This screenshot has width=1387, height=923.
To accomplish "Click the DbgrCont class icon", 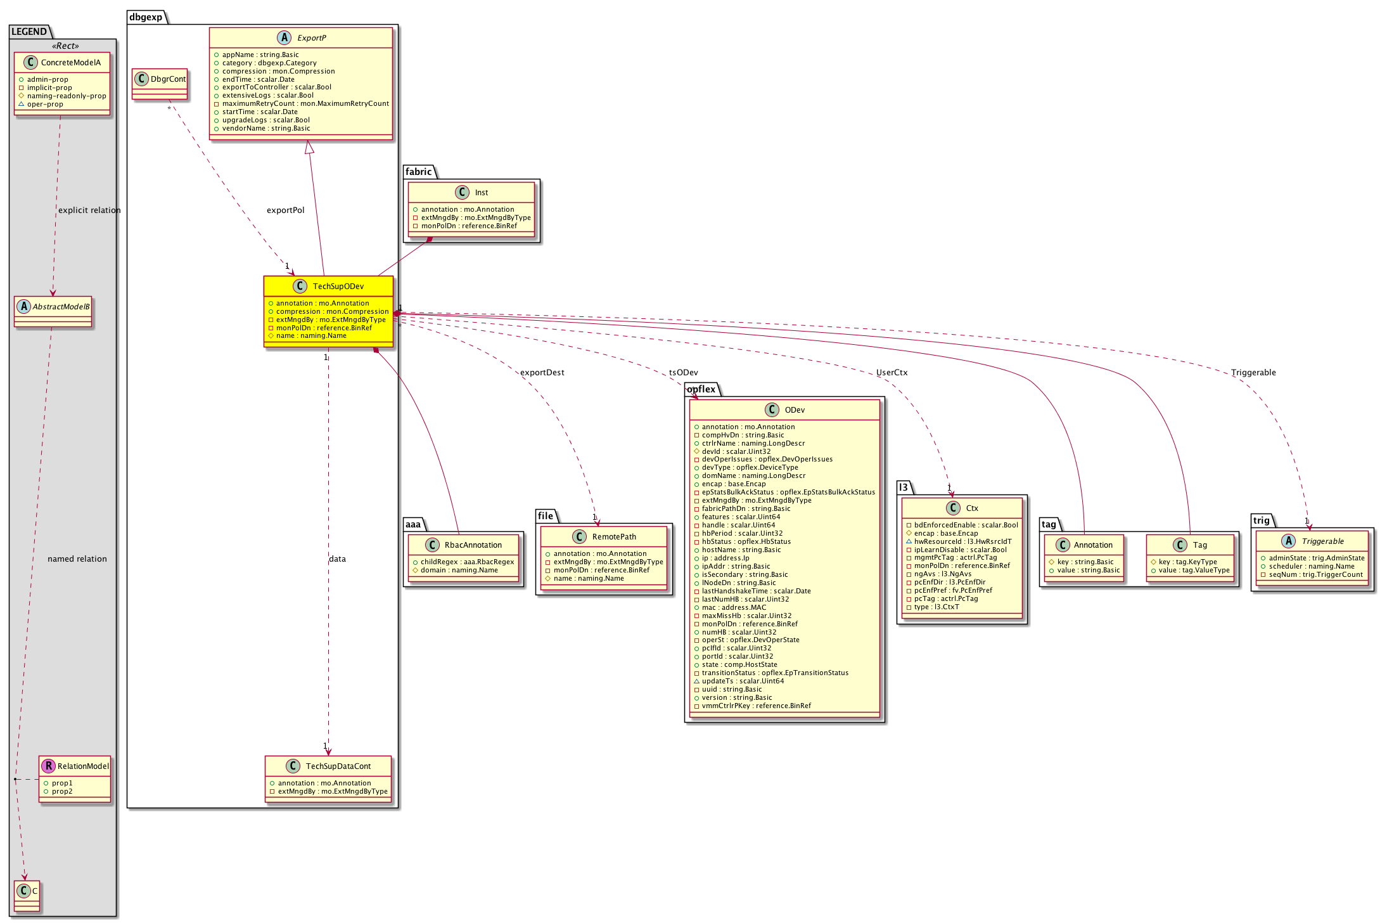I will click(142, 79).
